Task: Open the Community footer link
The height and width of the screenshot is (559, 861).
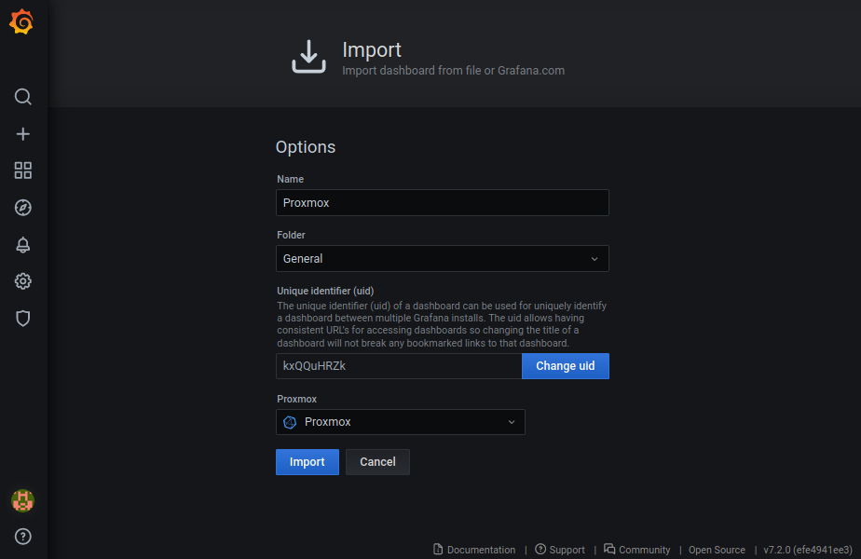Action: [637, 550]
